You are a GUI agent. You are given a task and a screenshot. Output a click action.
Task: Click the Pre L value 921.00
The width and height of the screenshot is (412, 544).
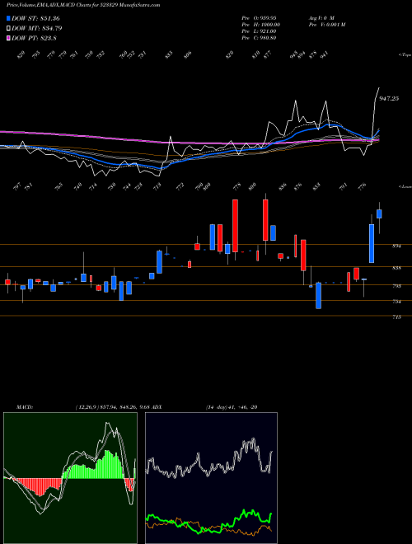(x=260, y=31)
